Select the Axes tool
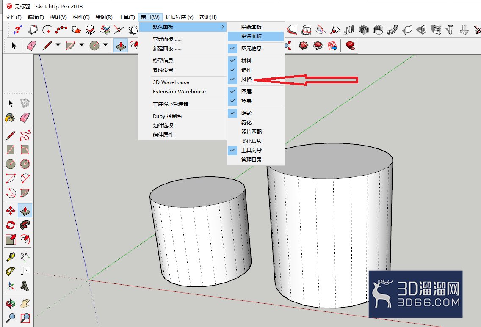Screen dimensions: 481x327 [11, 286]
